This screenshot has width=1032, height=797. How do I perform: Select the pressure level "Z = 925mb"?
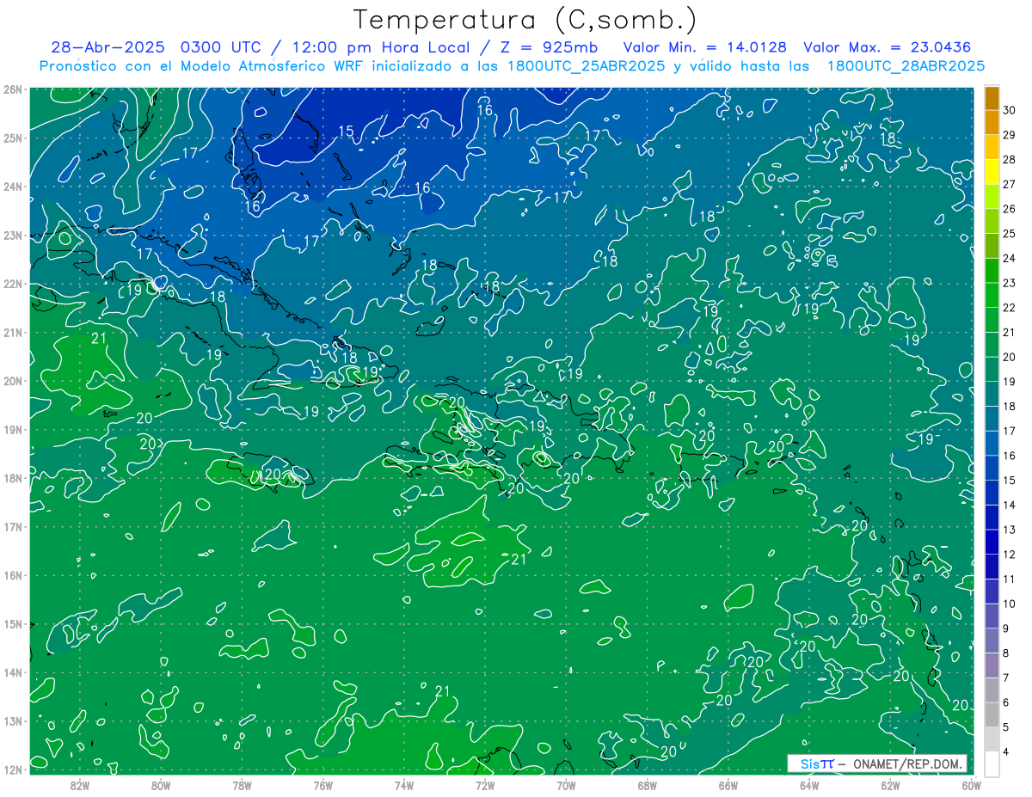click(x=545, y=47)
